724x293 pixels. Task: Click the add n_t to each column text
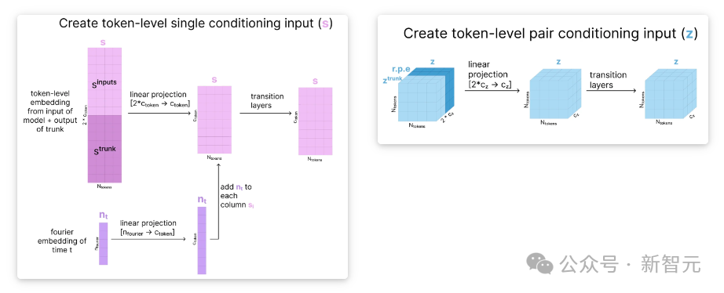click(x=236, y=196)
